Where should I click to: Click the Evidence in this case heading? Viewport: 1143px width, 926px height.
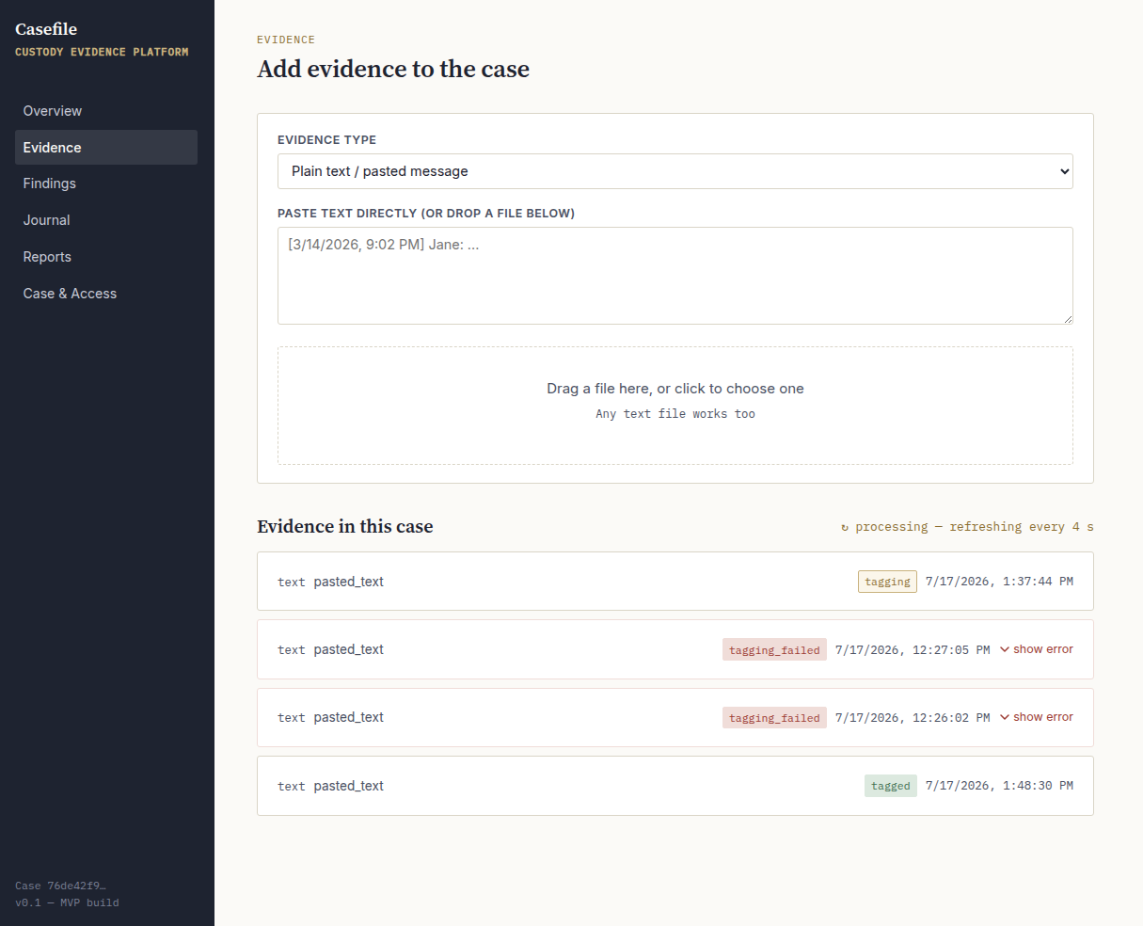(345, 526)
